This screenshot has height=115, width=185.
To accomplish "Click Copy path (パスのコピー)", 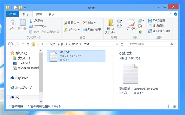I will [x=38, y=26].
